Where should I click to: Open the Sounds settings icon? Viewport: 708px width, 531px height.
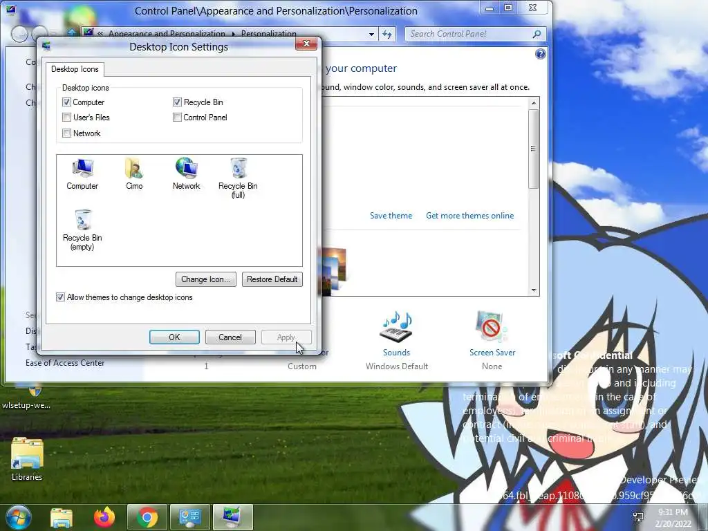pyautogui.click(x=396, y=327)
